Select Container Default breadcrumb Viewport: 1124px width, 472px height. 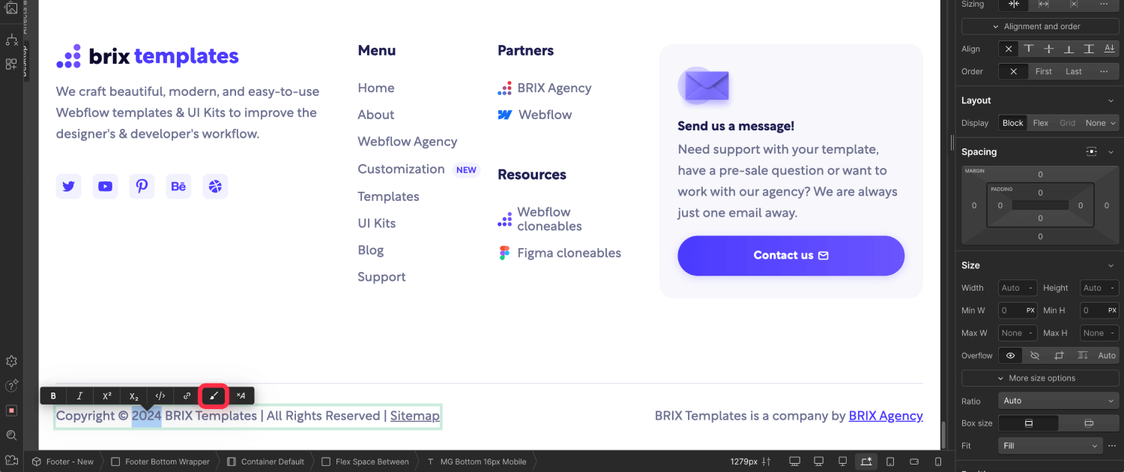click(265, 462)
